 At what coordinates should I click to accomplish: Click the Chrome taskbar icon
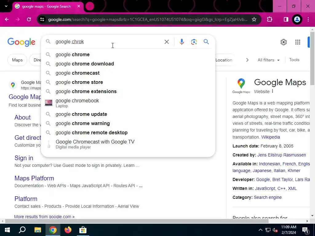[53, 230]
